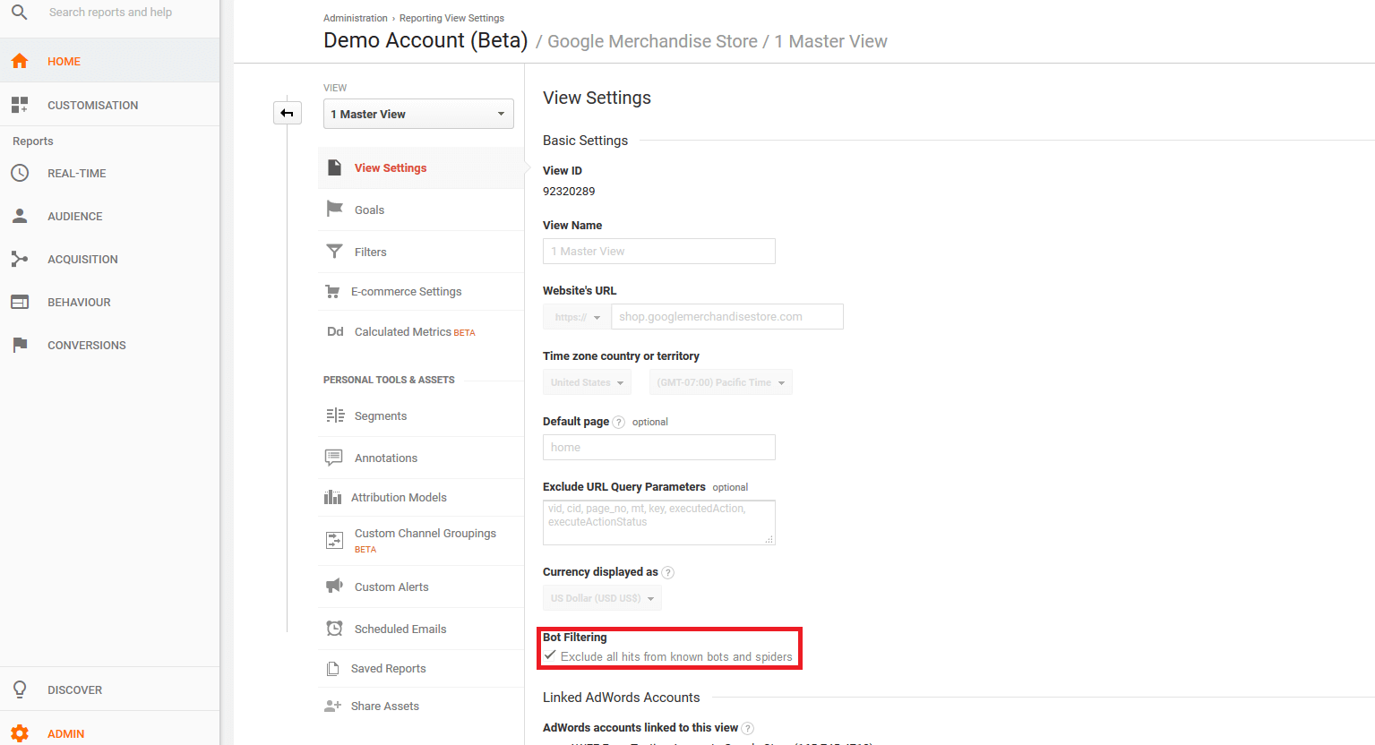Open the Annotations link
Screen dimensions: 1375x745
coord(386,458)
